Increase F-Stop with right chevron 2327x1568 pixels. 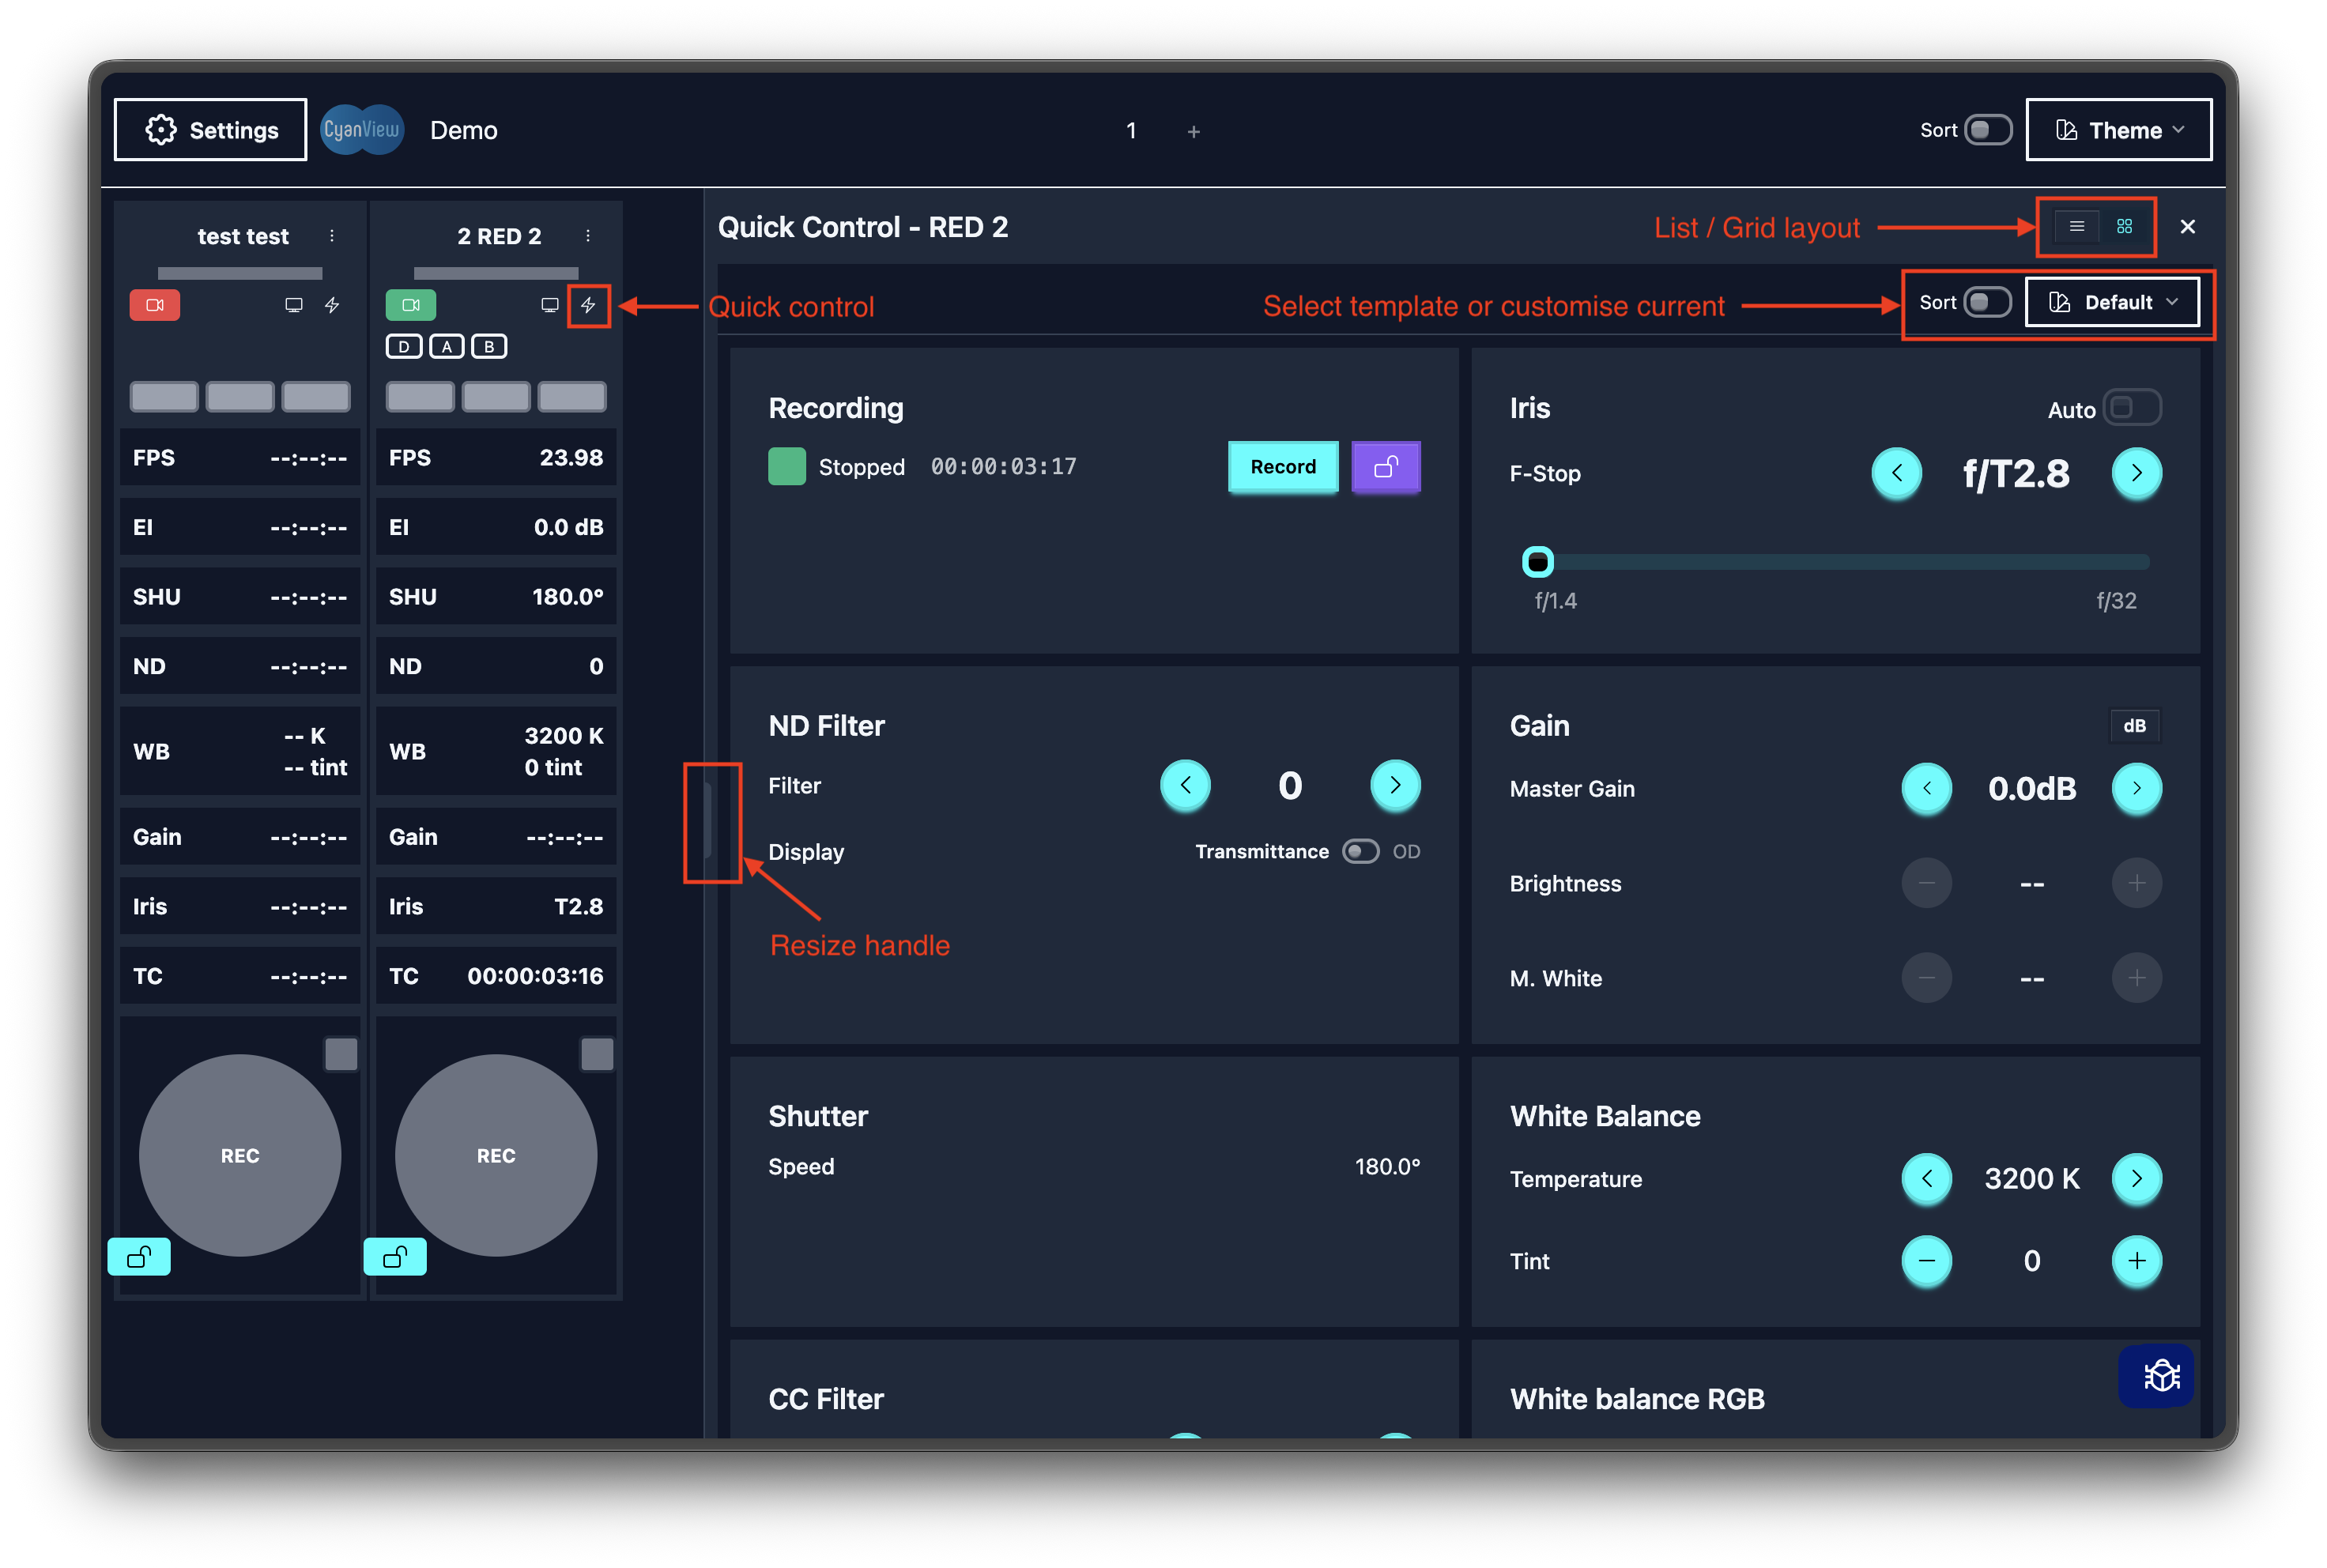click(x=2136, y=473)
